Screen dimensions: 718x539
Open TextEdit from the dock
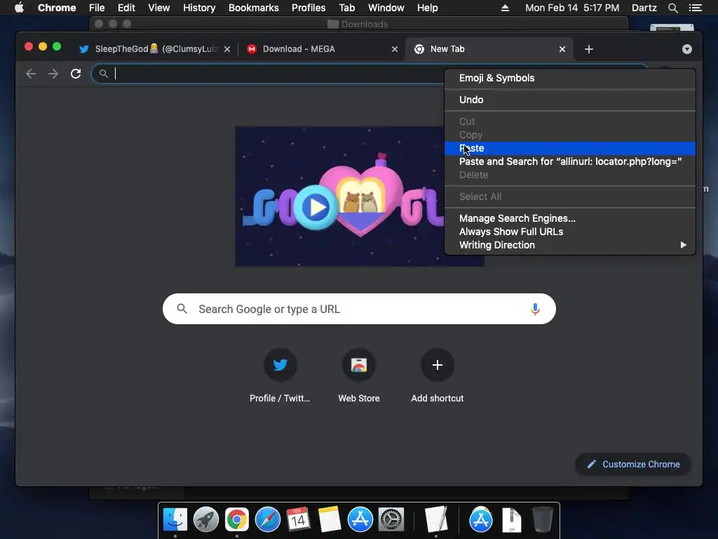click(436, 520)
